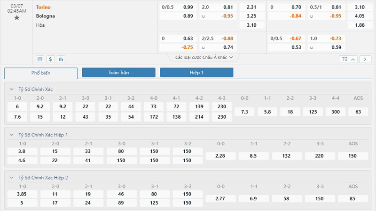Pick full-match 1-1 score odds 5.8
This screenshot has width=376, height=211.
pyautogui.click(x=267, y=112)
